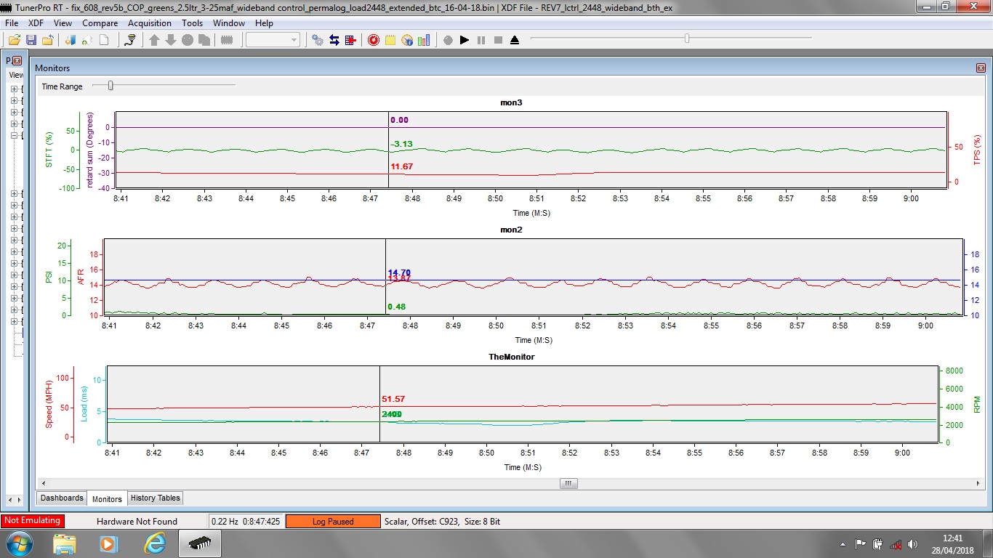
Task: Select the Monitors tab
Action: (x=107, y=499)
